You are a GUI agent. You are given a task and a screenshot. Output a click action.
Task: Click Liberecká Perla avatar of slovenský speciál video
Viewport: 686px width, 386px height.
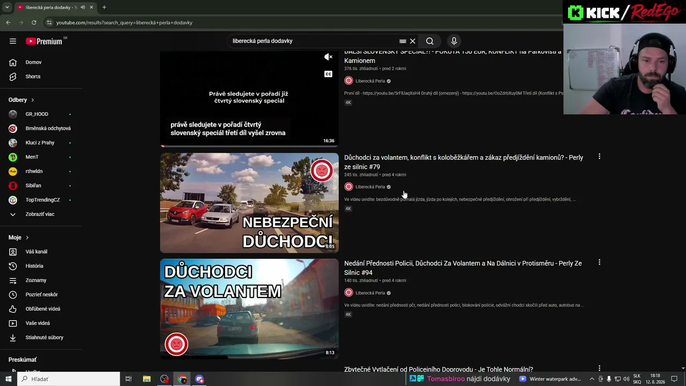click(349, 81)
